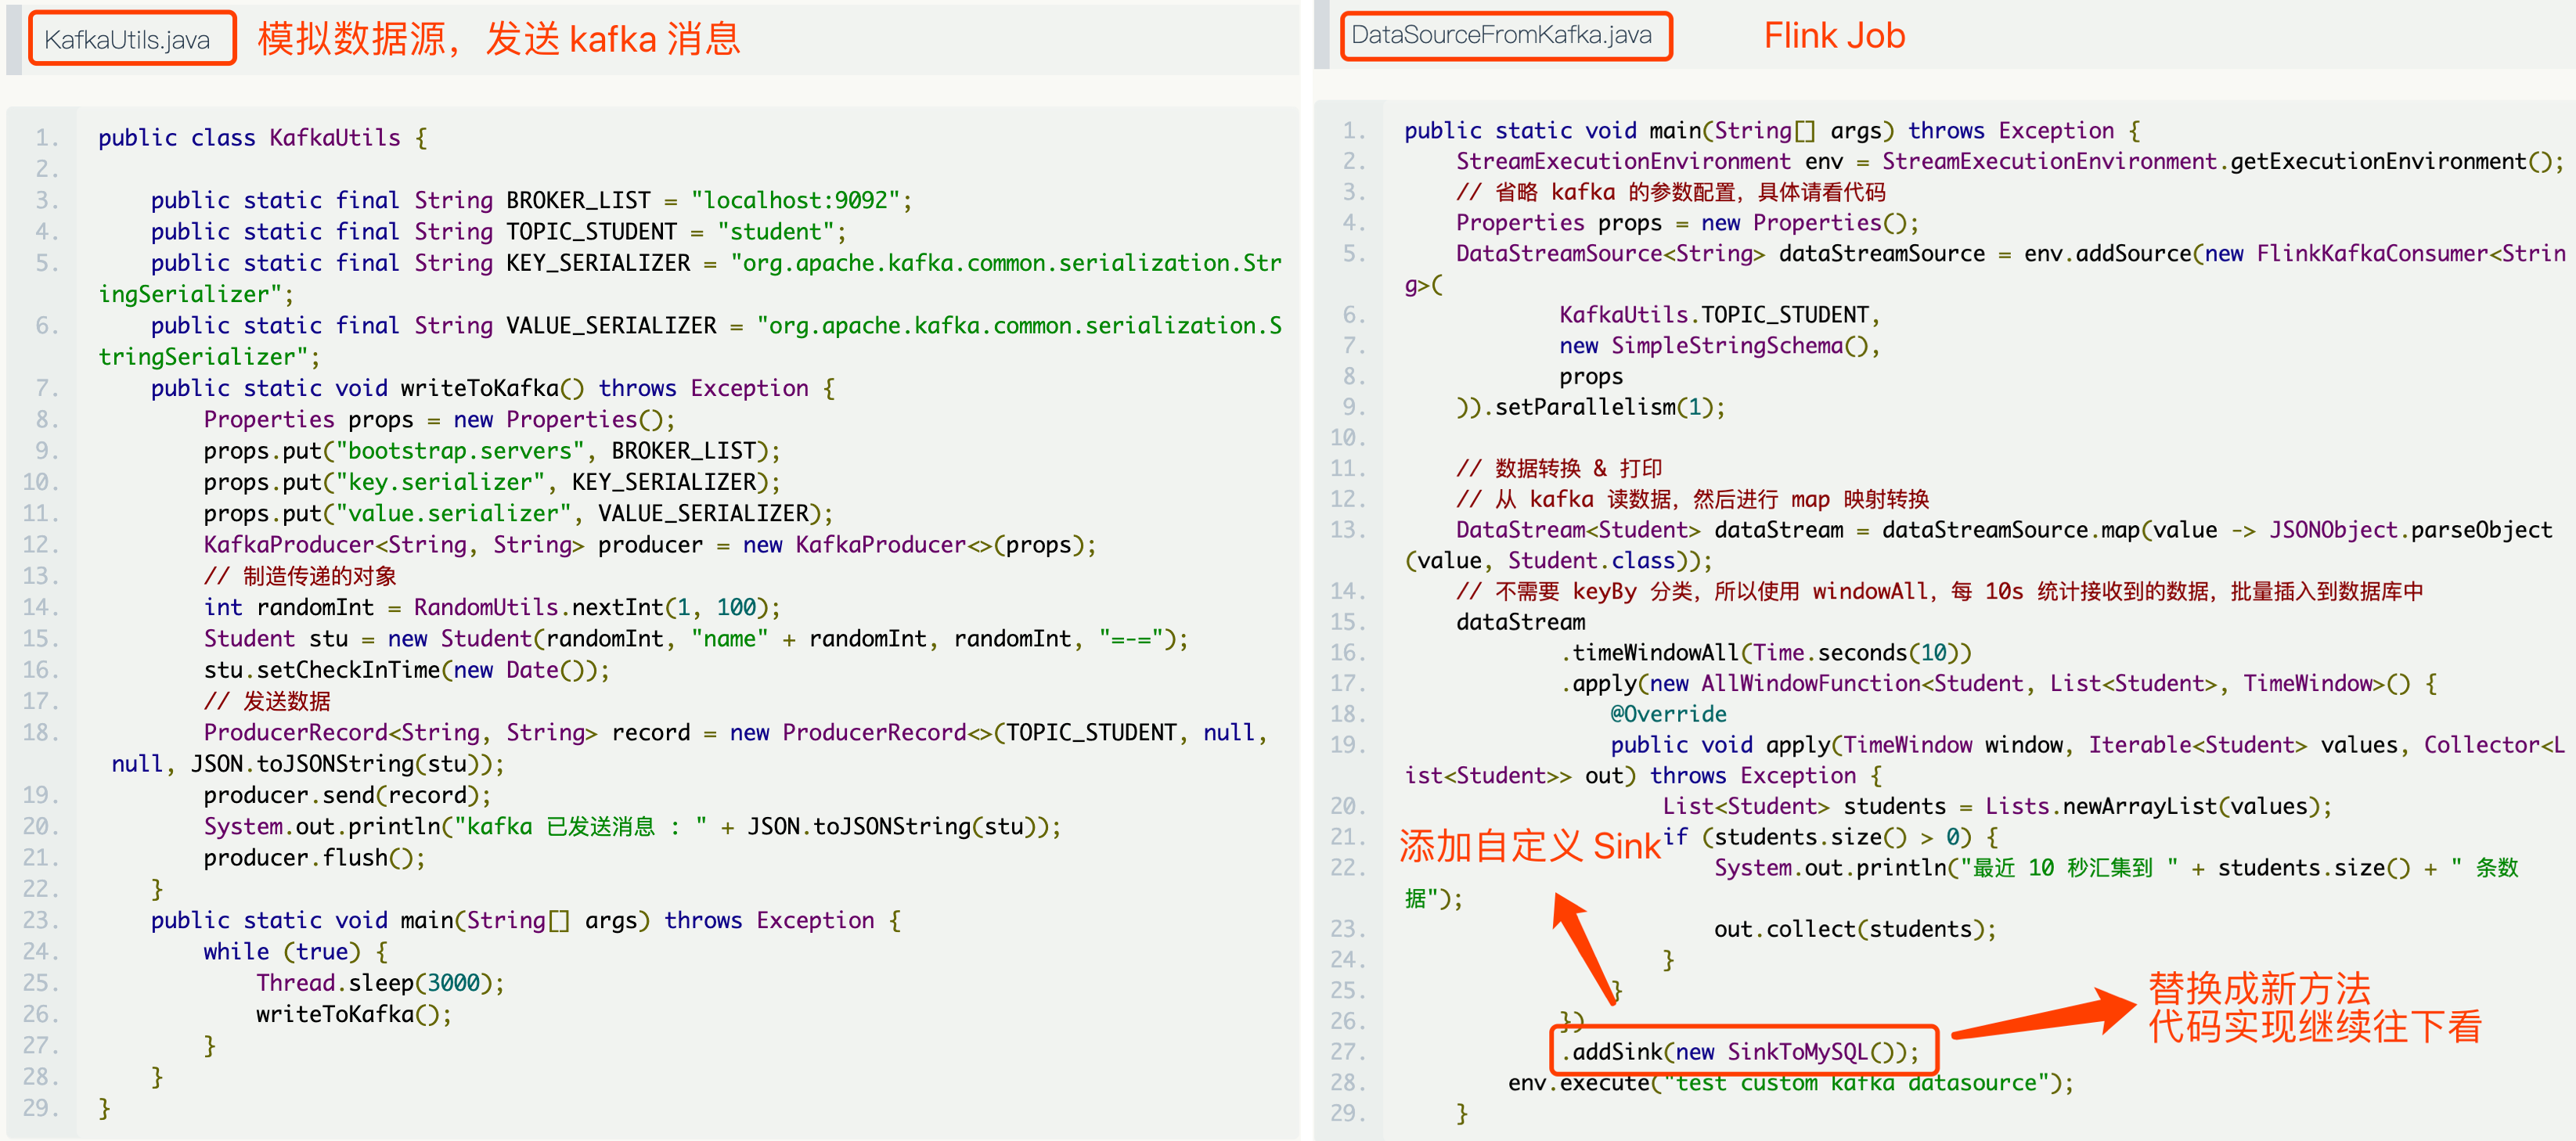Image resolution: width=2576 pixels, height=1141 pixels.
Task: Click KafkaUtils main(String[] args) signature on line 23
Action: point(525,920)
